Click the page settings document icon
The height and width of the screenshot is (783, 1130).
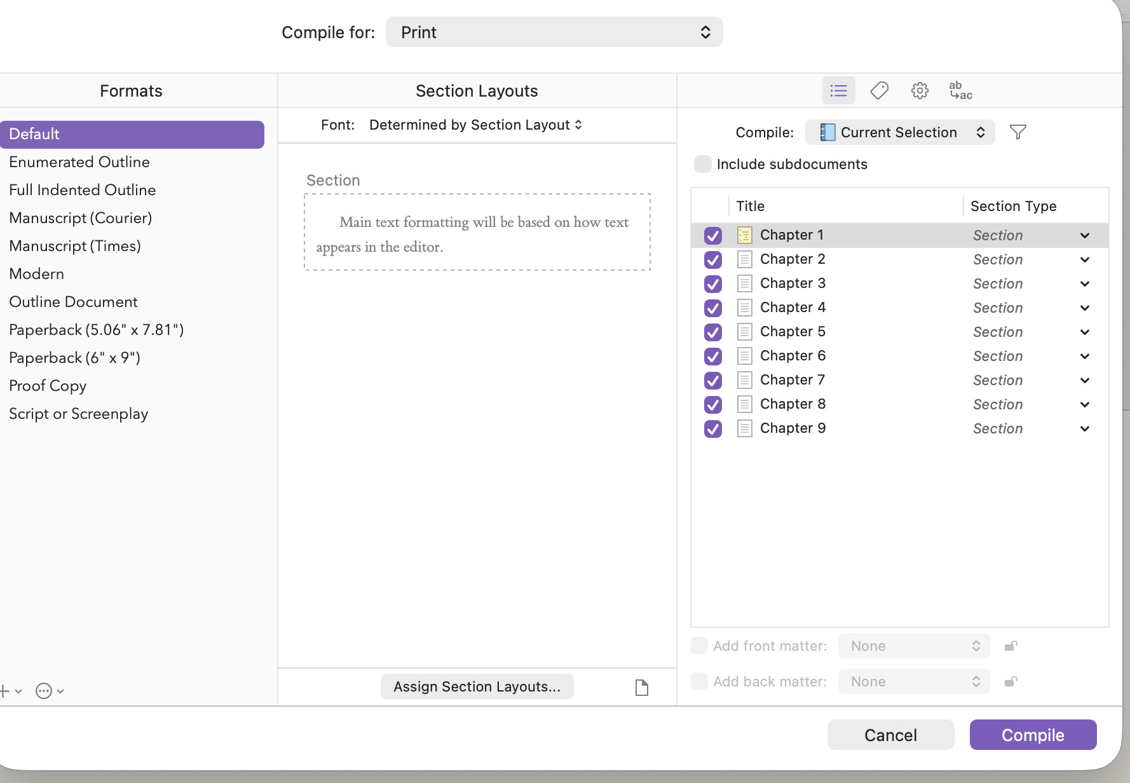tap(642, 688)
